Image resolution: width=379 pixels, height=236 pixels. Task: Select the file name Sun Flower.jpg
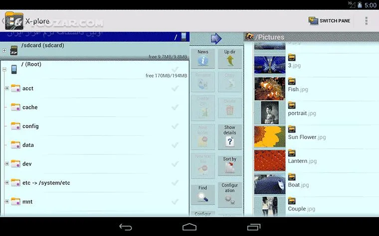click(x=307, y=137)
